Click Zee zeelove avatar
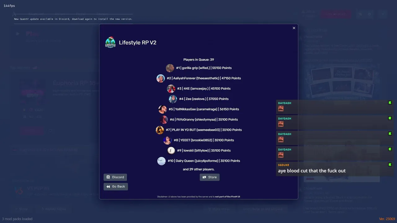Screen dimensions: 397x223 tap(173, 99)
